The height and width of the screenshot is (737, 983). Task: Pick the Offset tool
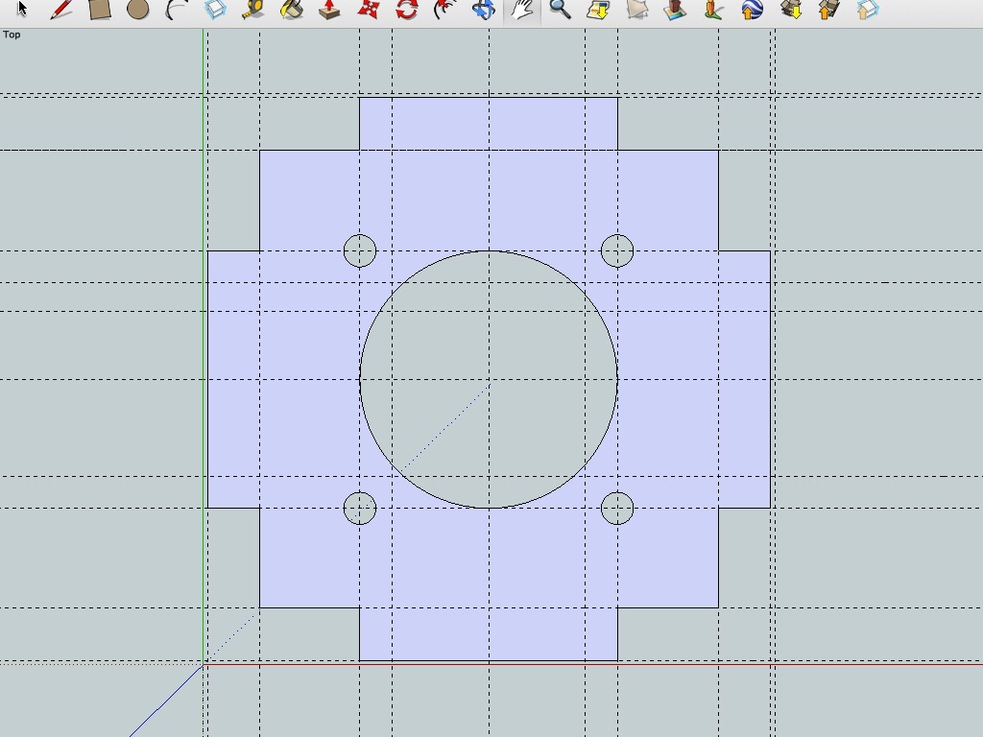(x=445, y=9)
